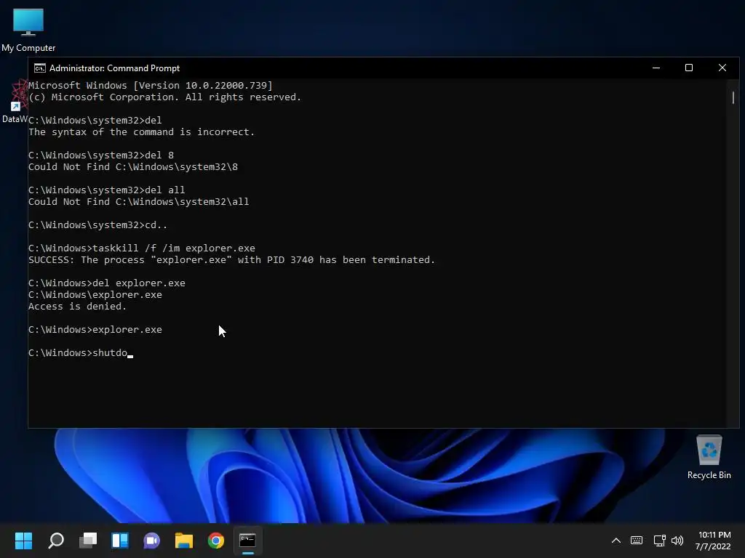
Task: Click the 'C:\Windows\system32>del 8' line
Action: tap(100, 155)
